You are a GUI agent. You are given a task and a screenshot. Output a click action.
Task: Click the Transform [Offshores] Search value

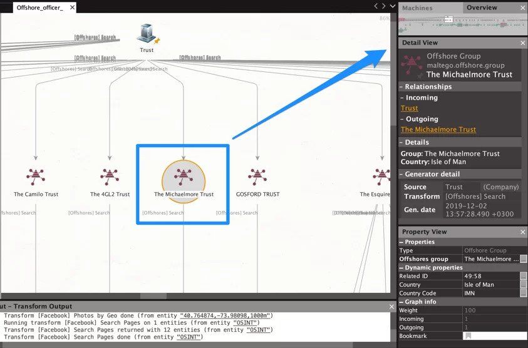pos(475,197)
